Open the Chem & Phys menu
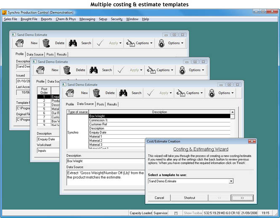 pyautogui.click(x=66, y=19)
